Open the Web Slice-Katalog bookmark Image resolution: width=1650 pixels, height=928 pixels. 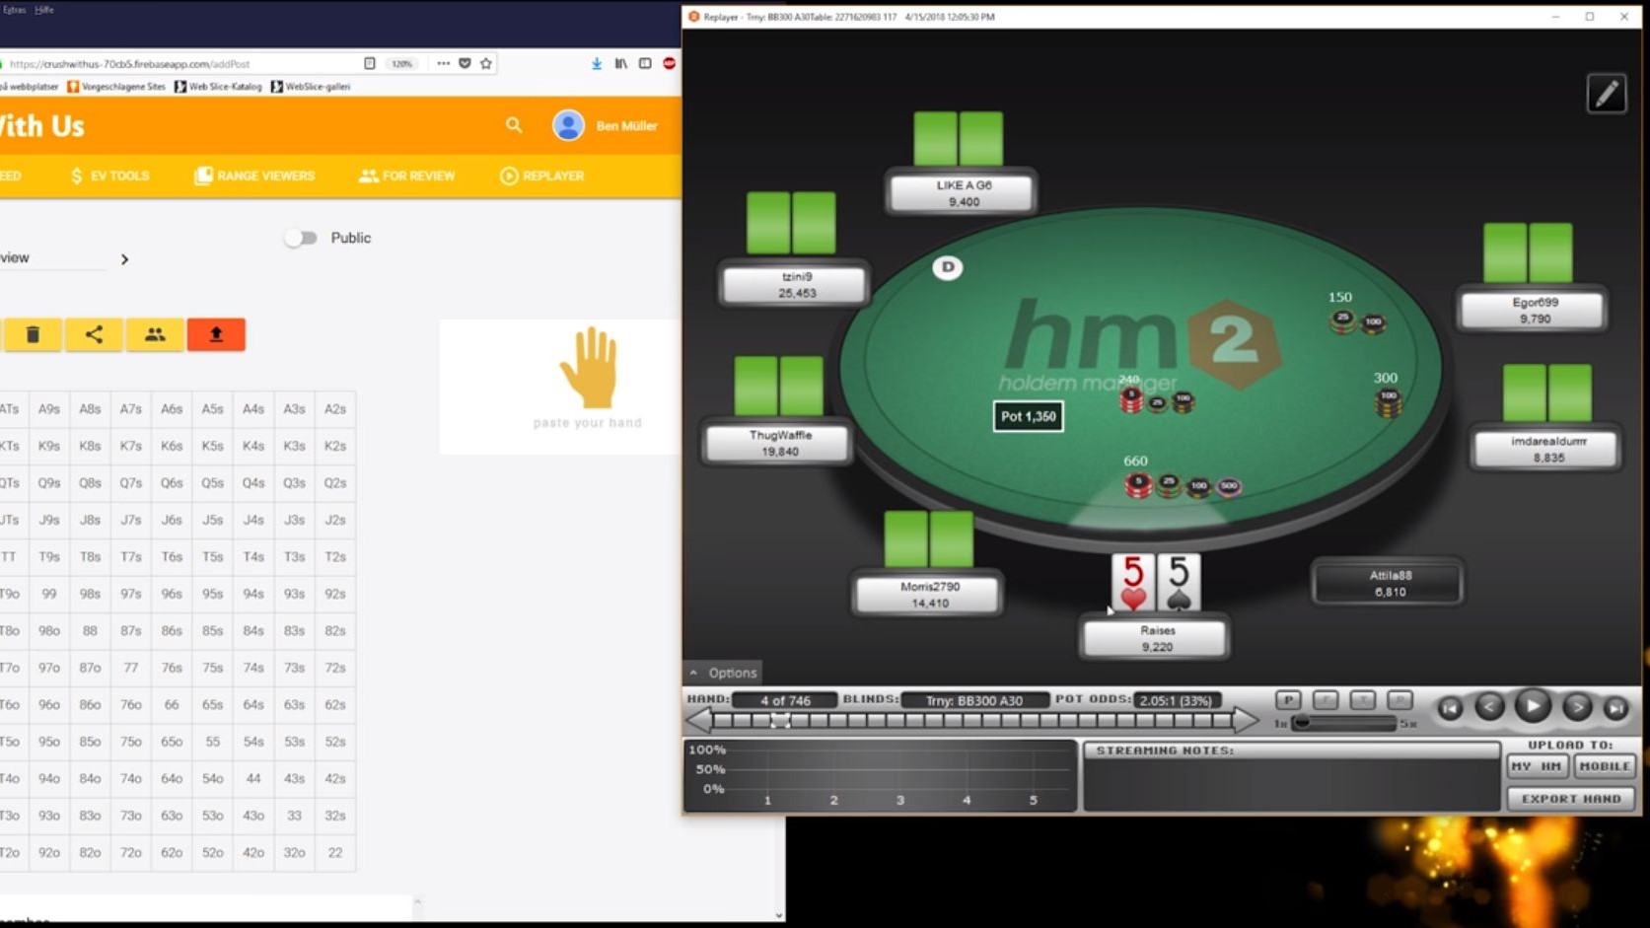218,87
